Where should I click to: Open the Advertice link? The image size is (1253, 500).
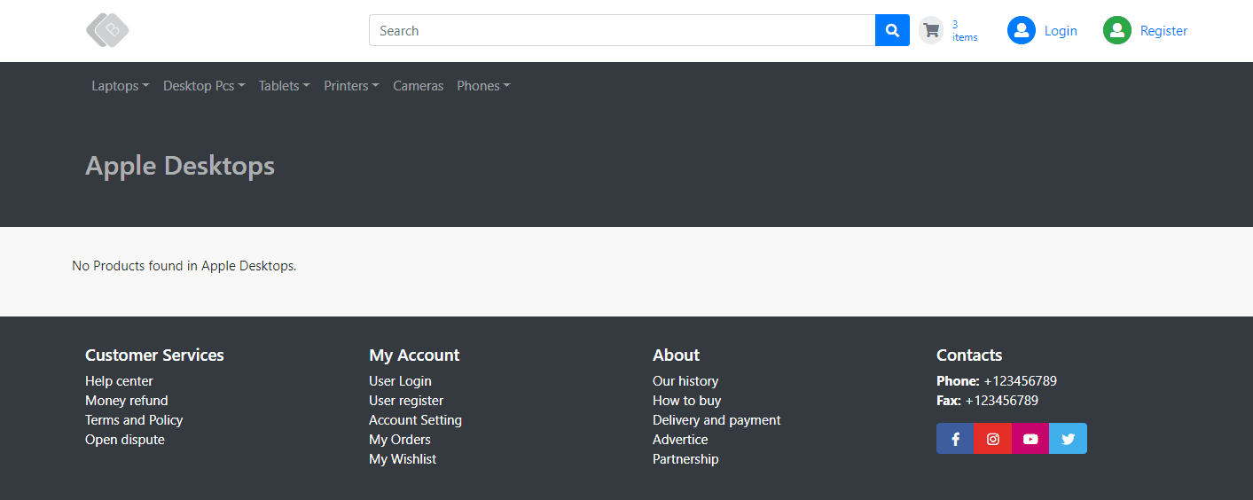pos(680,440)
